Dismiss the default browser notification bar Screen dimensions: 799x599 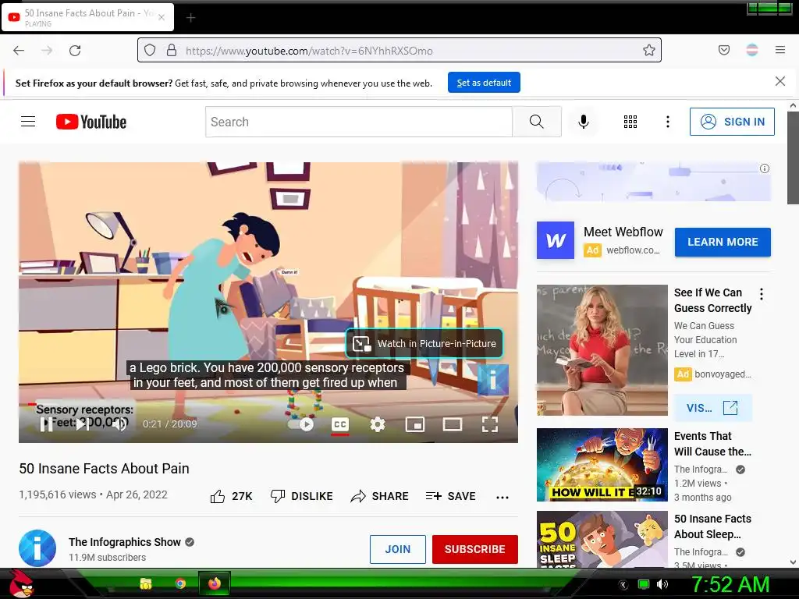click(x=779, y=81)
